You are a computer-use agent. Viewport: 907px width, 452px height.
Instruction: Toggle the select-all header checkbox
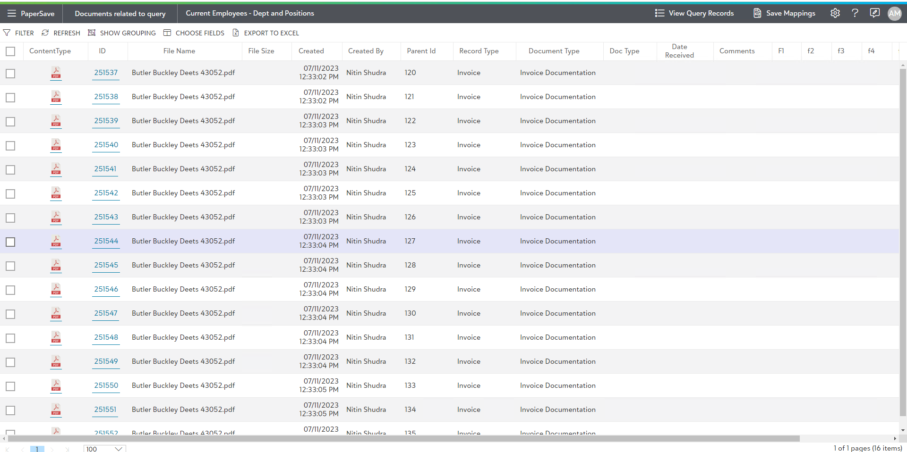tap(10, 51)
